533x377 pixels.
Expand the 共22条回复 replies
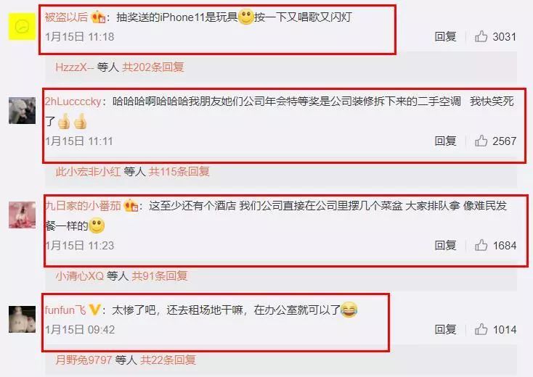168,360
